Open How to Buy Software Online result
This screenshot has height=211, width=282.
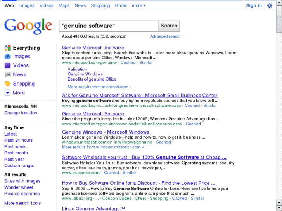pyautogui.click(x=138, y=183)
